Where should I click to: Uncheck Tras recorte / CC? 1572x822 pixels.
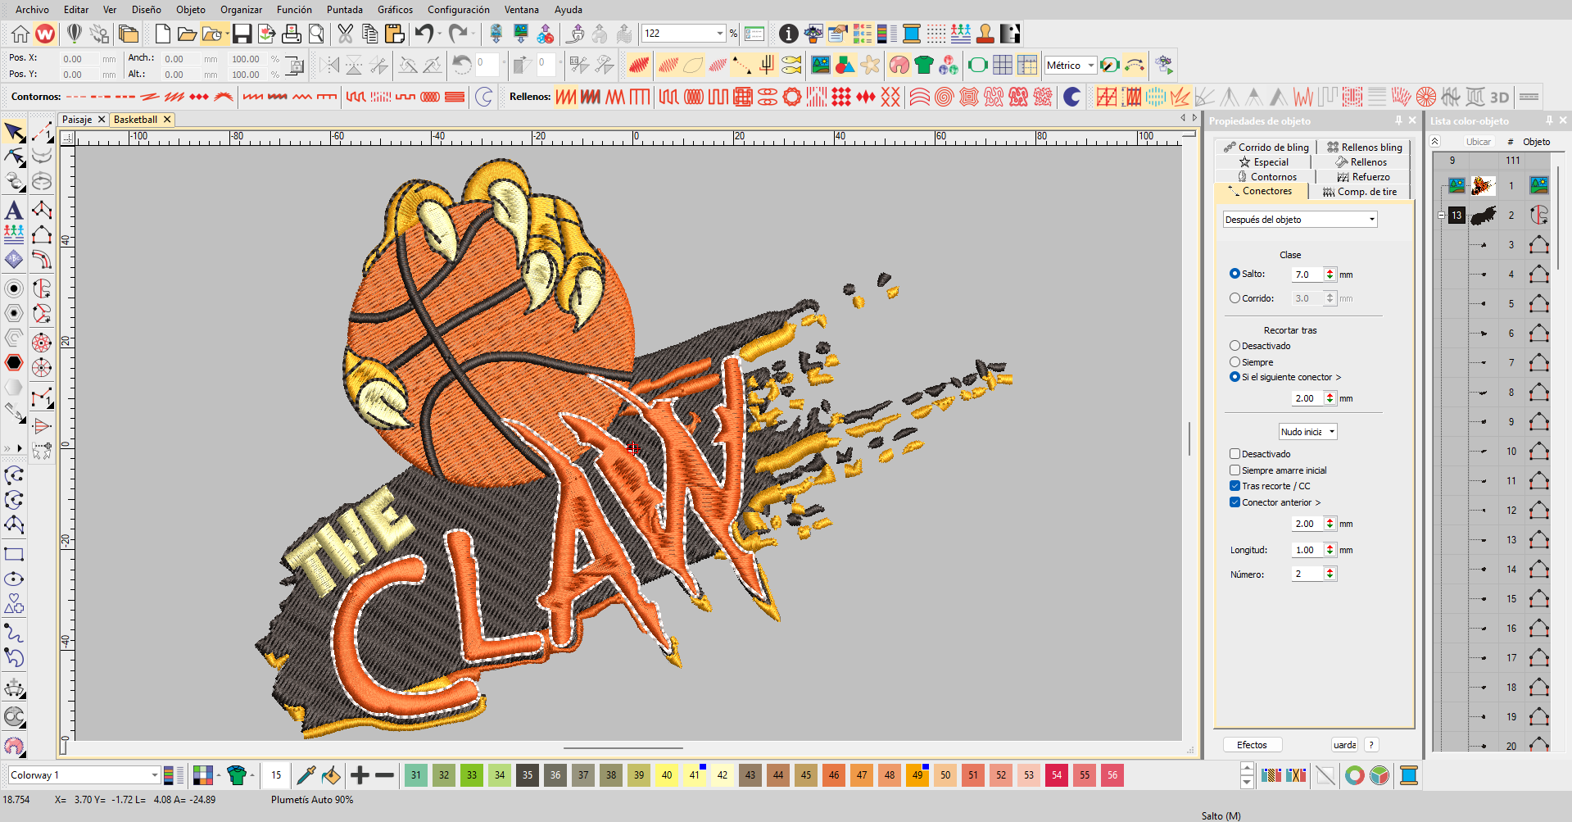click(1235, 485)
